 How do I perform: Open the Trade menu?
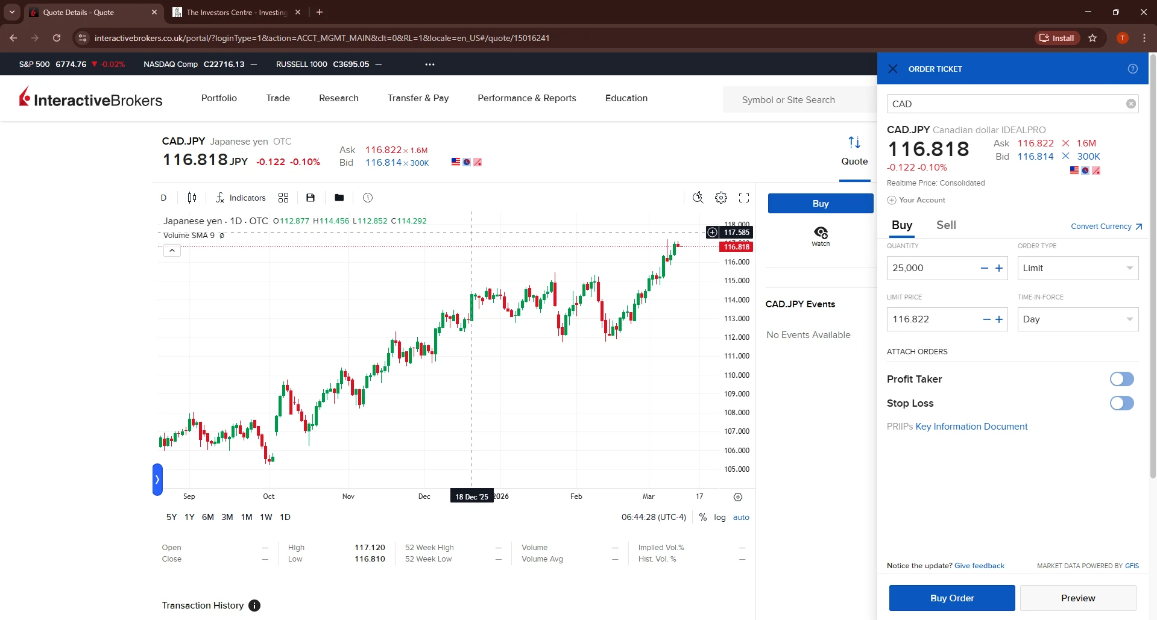[x=278, y=98]
